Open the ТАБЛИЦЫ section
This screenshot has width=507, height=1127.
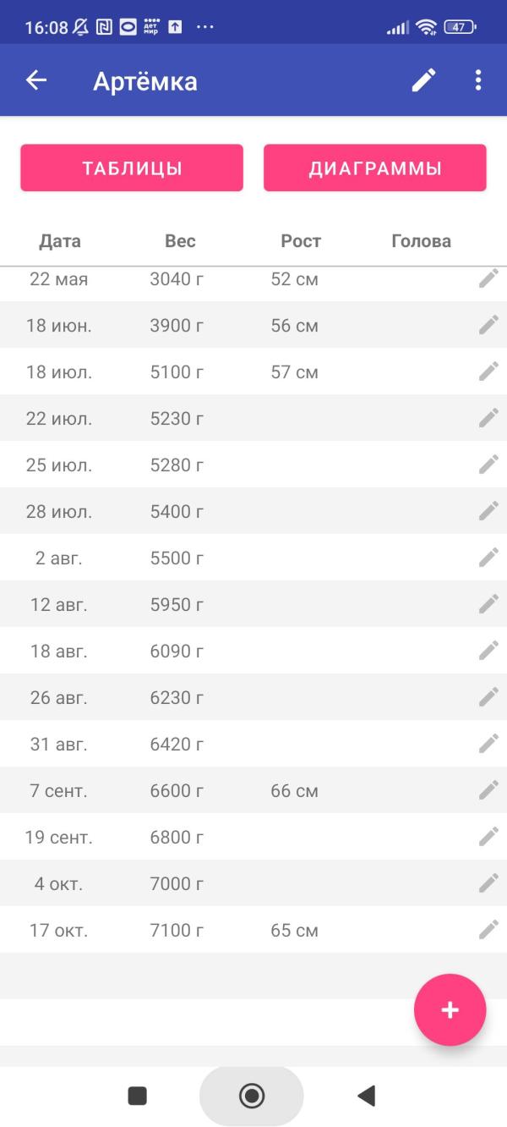pyautogui.click(x=132, y=168)
